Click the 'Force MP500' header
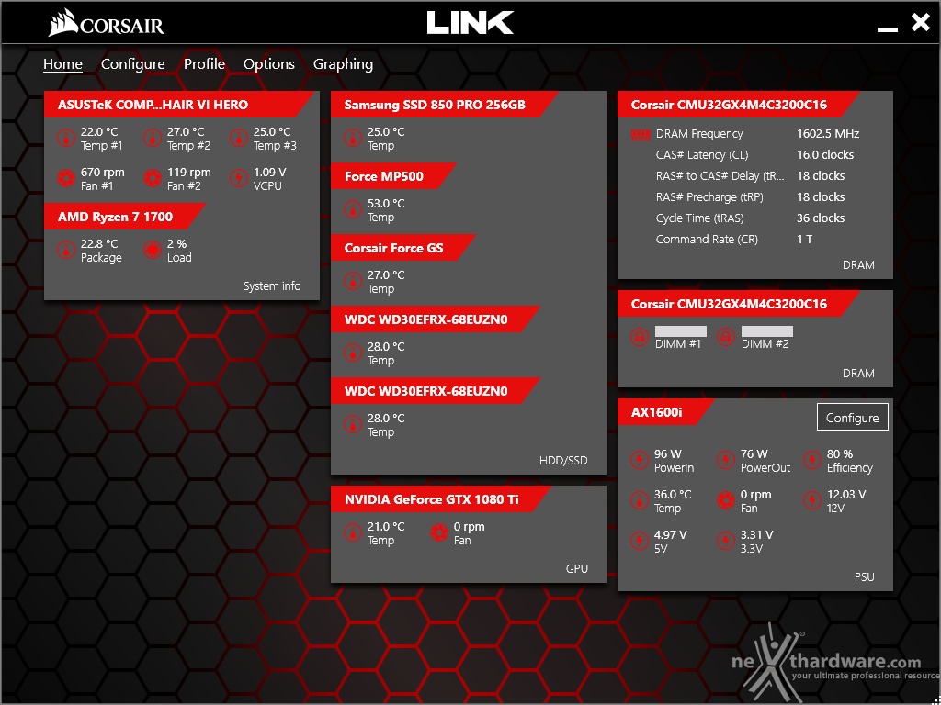The image size is (941, 705). [x=393, y=176]
